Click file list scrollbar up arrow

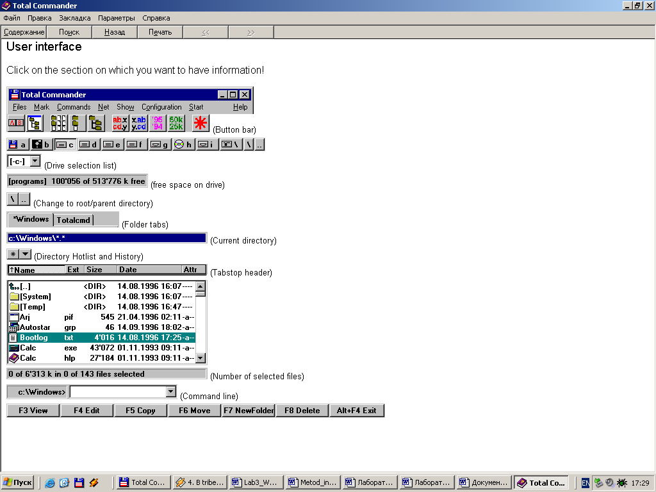tap(201, 286)
